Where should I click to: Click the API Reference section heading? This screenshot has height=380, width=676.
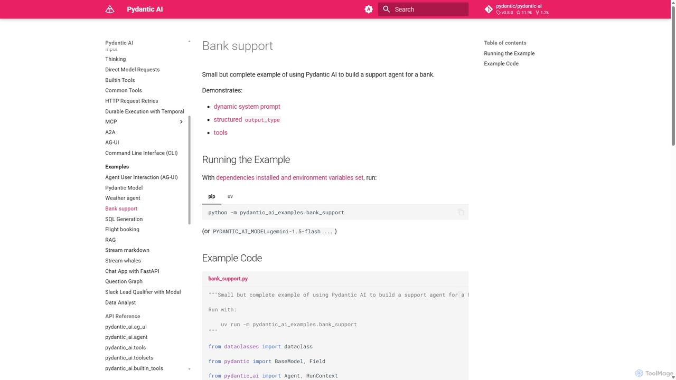click(x=123, y=317)
